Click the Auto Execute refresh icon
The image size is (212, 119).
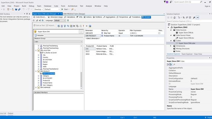pos(80,26)
